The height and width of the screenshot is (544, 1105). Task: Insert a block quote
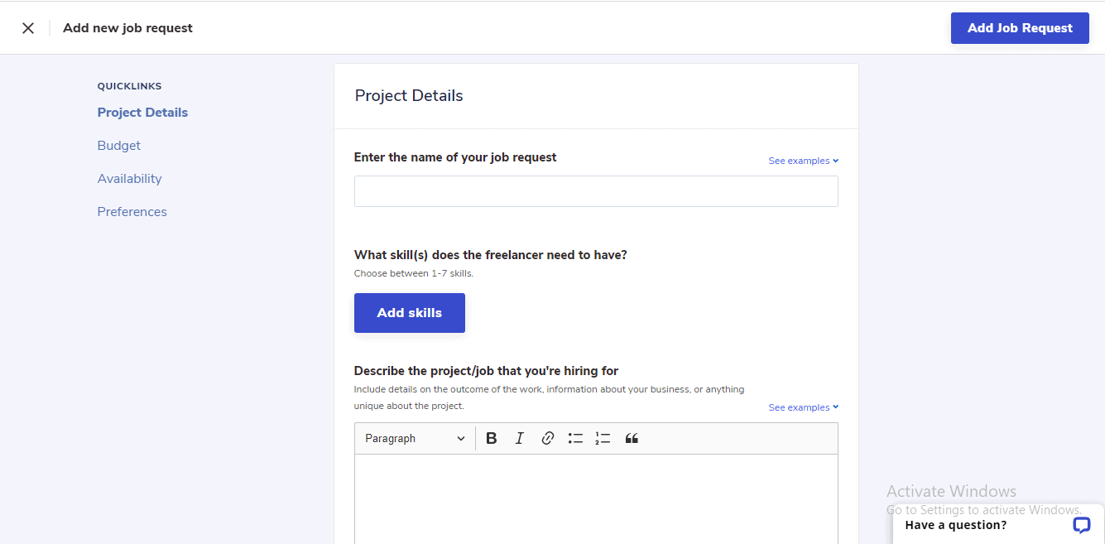632,439
